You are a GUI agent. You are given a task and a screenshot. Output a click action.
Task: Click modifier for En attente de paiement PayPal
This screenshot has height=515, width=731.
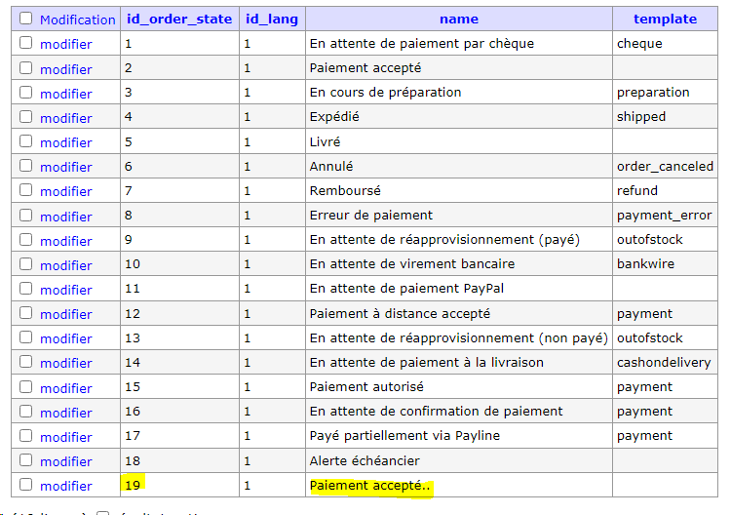(x=65, y=290)
